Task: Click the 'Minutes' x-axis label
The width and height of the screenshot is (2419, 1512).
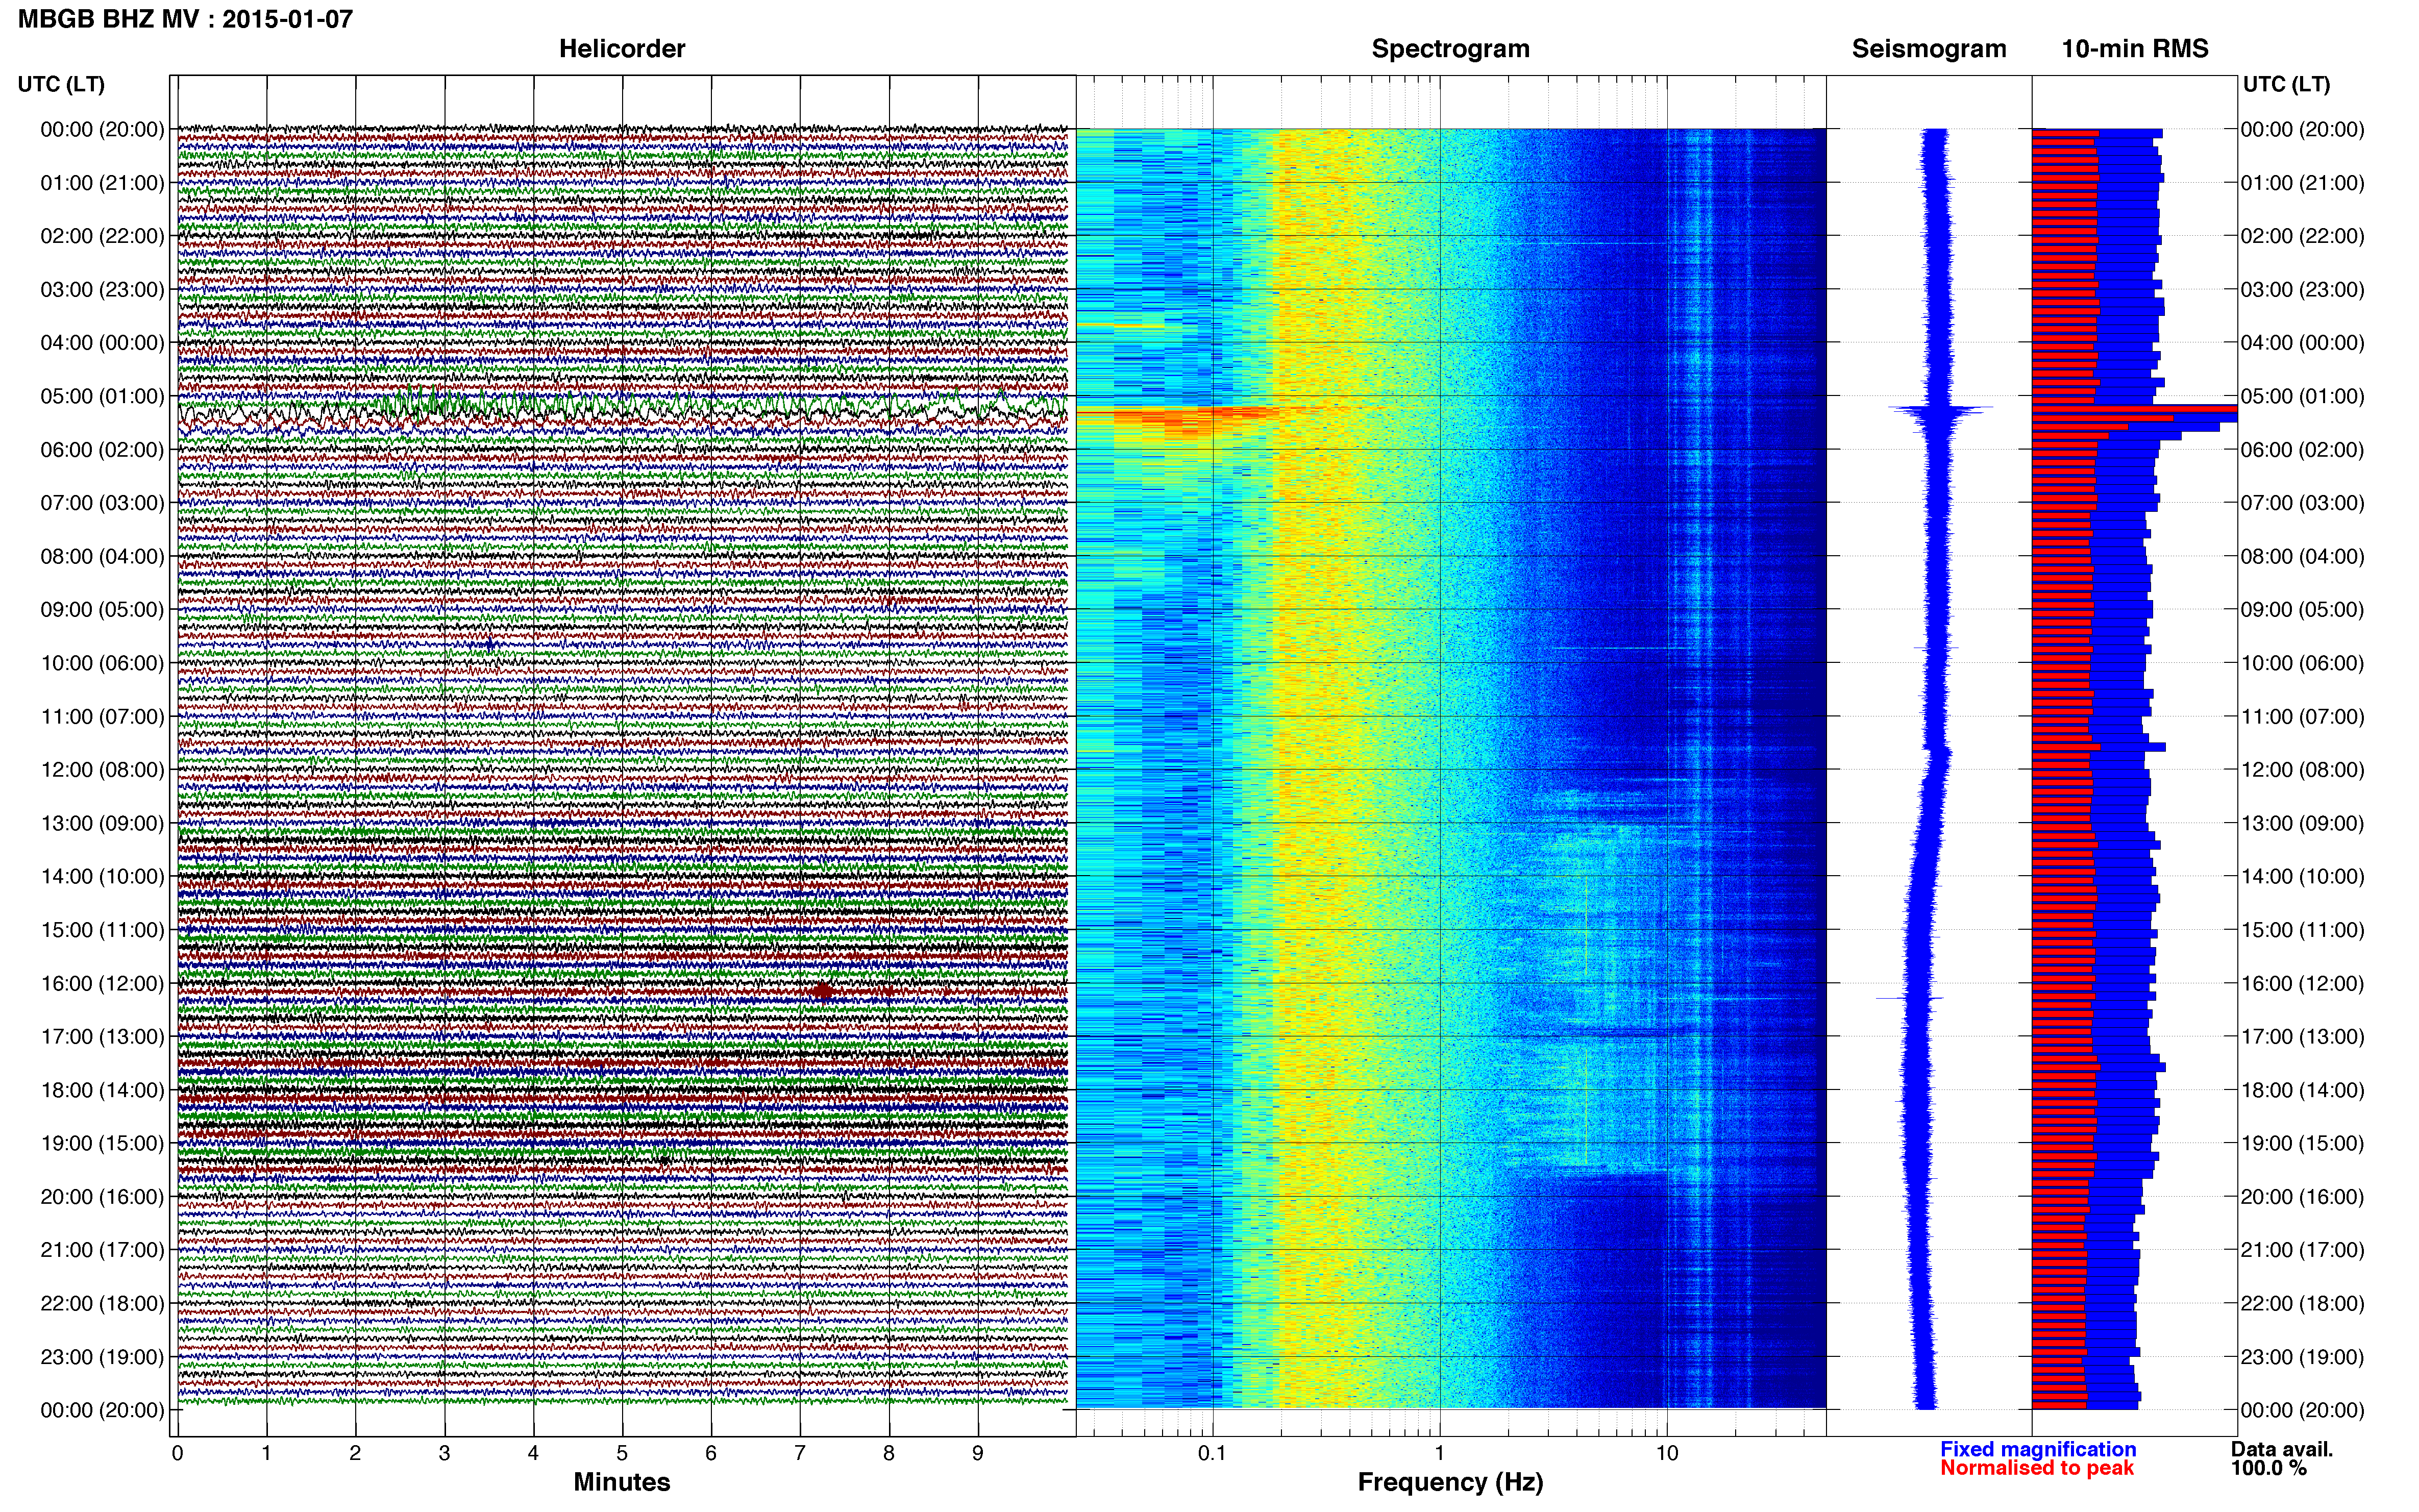Action: click(x=622, y=1482)
